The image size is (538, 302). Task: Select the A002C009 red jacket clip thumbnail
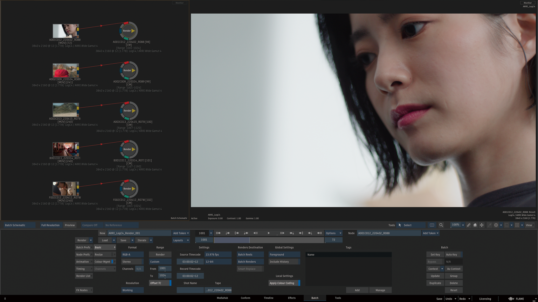tap(65, 71)
